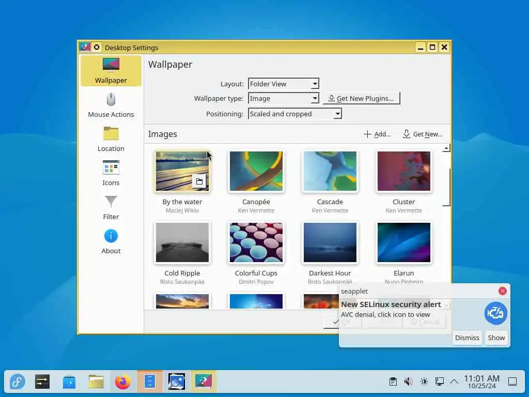The image size is (529, 397).
Task: Switch to the image viewer taskbar entry
Action: click(177, 382)
